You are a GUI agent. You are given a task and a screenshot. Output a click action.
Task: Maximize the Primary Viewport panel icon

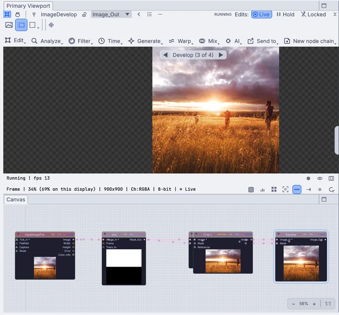click(324, 6)
